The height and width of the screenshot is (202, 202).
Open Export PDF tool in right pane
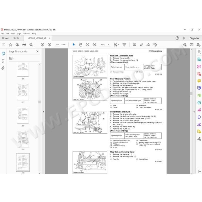(x=199, y=59)
